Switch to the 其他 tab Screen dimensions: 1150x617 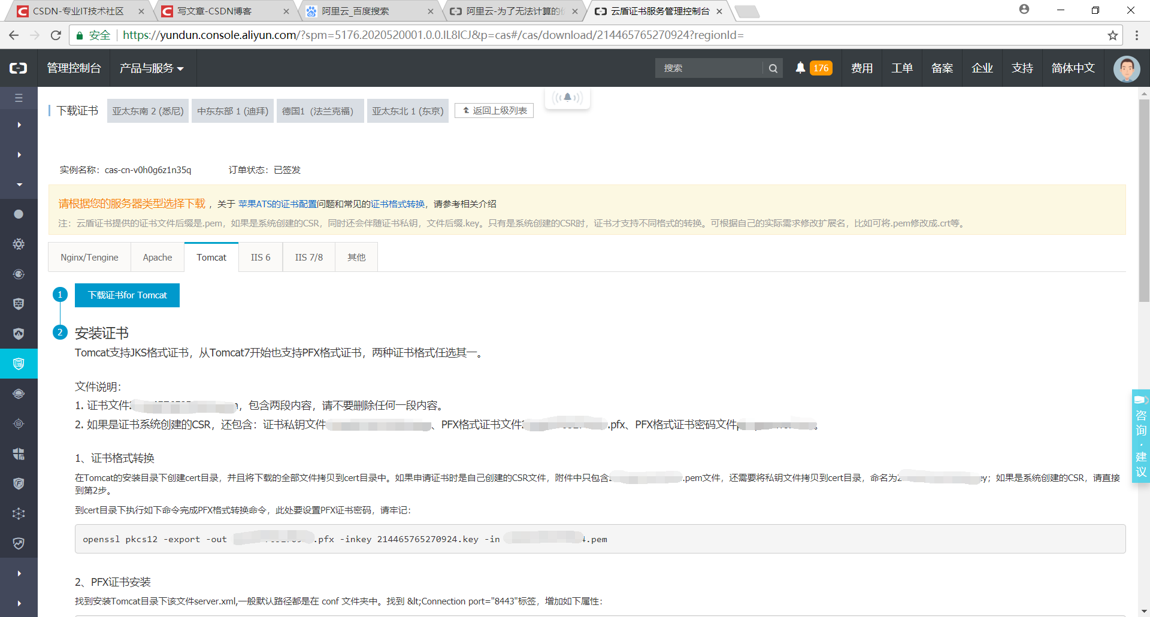(356, 257)
